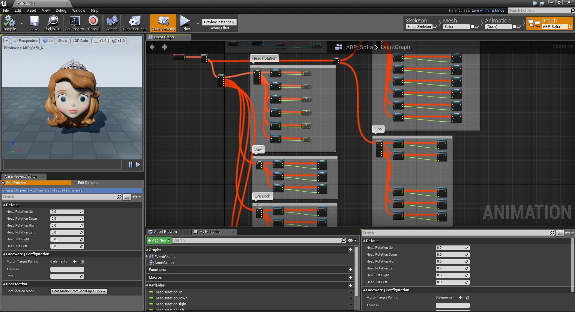
Task: Navigate back in the graph editor
Action: coord(152,47)
